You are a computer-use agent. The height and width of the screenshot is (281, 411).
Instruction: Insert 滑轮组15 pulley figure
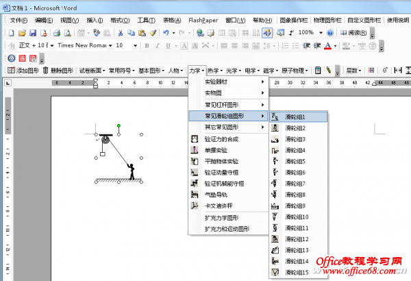[x=298, y=272]
